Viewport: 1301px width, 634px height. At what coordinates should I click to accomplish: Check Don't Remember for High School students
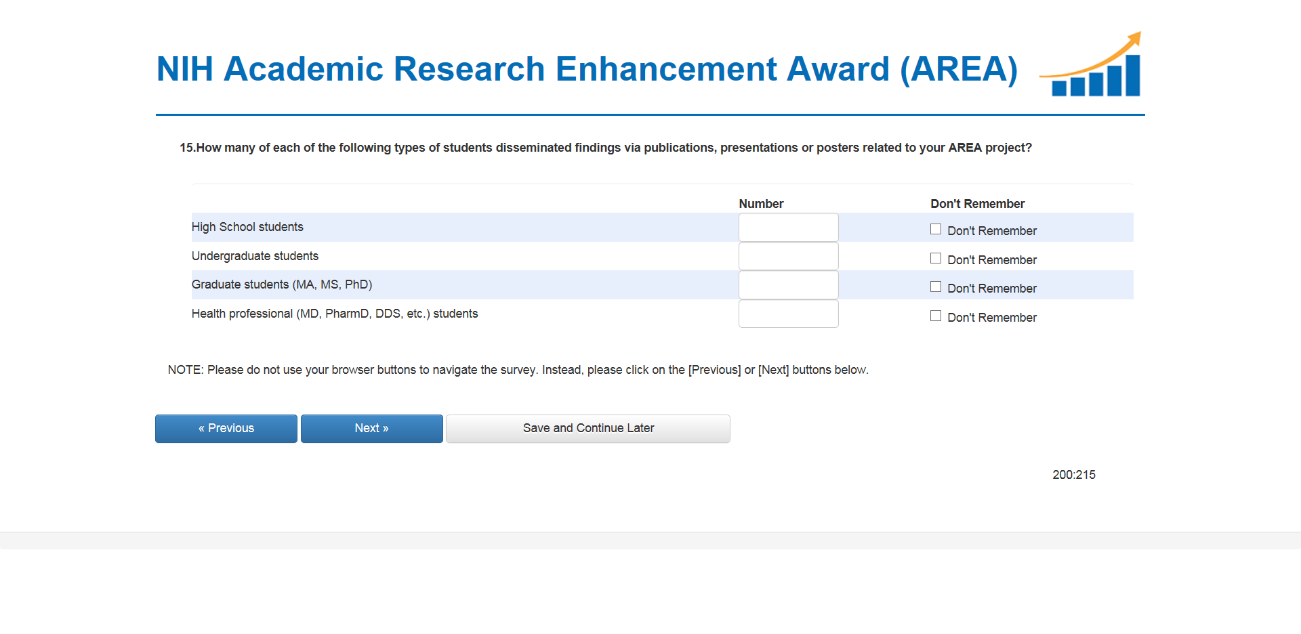click(936, 230)
